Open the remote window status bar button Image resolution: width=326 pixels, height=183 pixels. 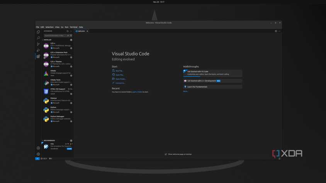[37, 158]
